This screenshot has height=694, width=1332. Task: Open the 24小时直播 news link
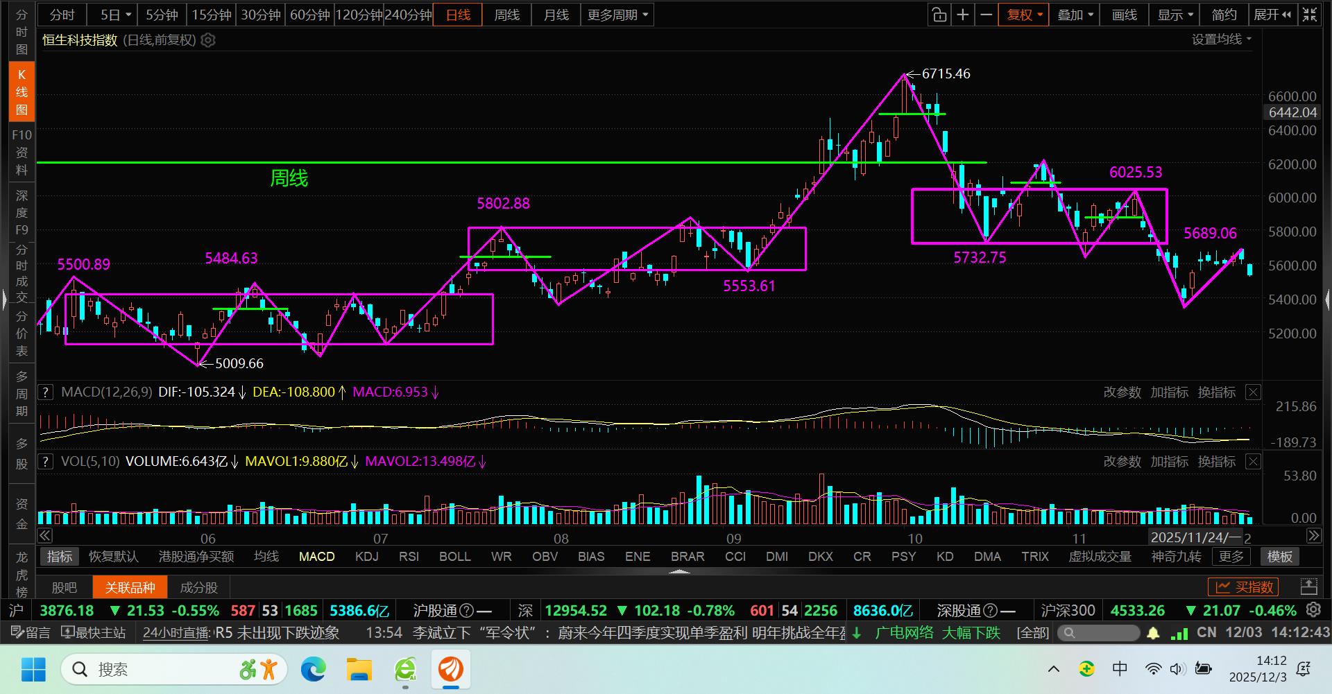tap(176, 632)
